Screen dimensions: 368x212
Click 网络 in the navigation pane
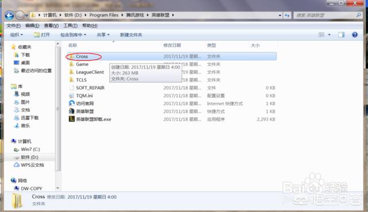tap(22, 180)
